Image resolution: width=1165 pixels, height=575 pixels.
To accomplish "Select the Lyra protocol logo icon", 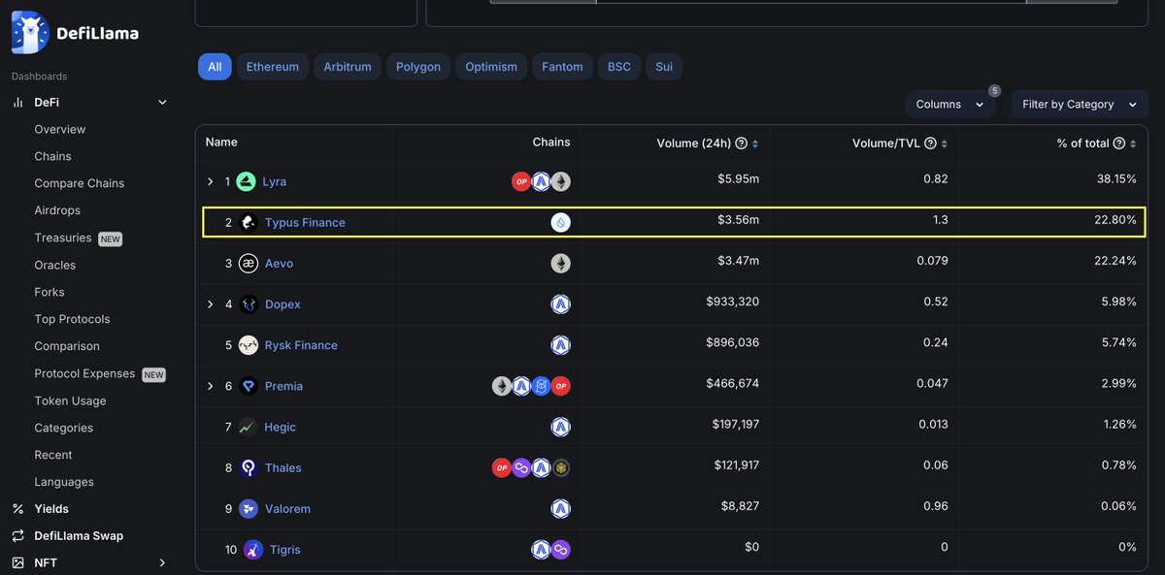I will click(x=247, y=180).
